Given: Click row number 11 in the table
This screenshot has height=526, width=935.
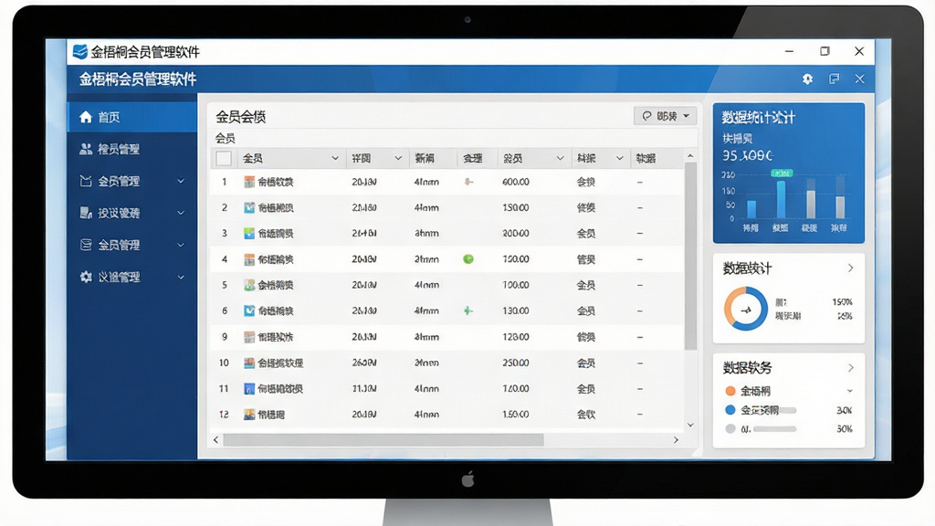Looking at the screenshot, I should point(224,389).
